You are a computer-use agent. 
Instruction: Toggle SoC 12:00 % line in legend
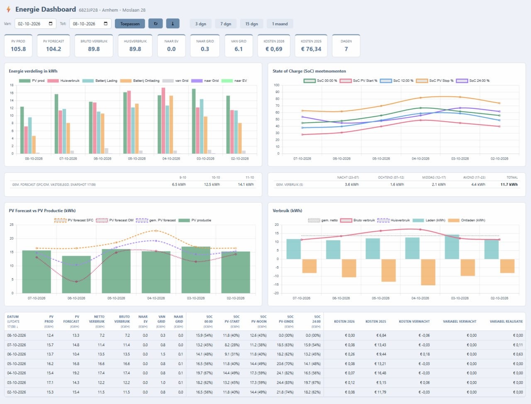[397, 81]
